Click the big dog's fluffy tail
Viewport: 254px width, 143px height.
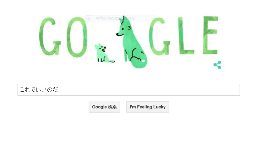139,61
